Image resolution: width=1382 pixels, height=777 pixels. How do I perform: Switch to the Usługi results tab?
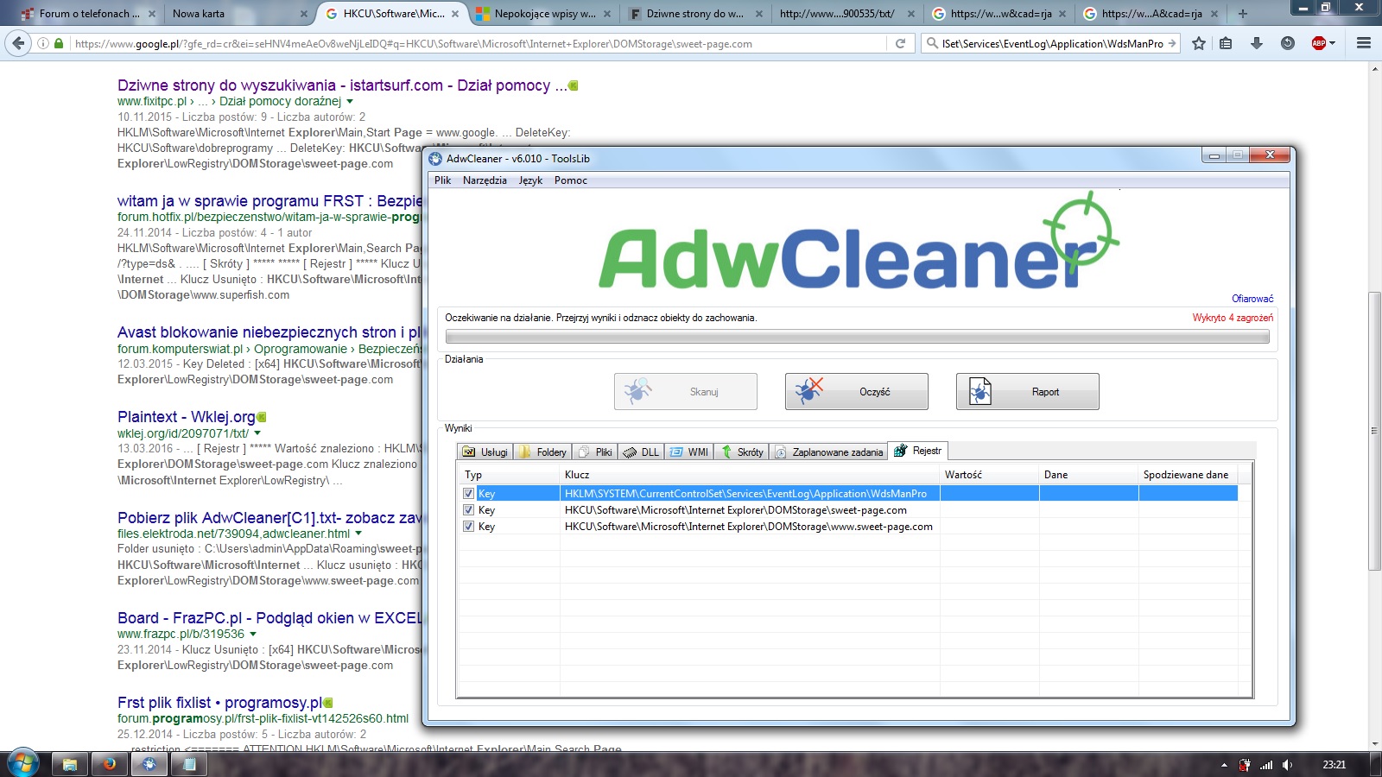tap(485, 452)
